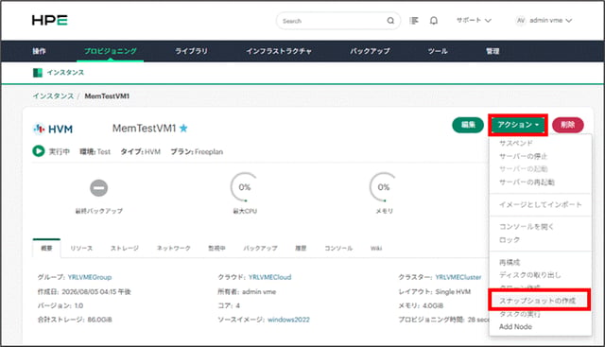Select ディスクの取り出し in the action menu
The image size is (605, 347).
tap(529, 275)
